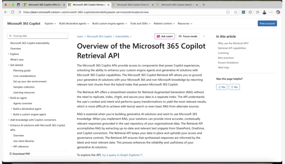285x164 pixels.
Task: Click the thumbs-down No feedback button
Action: pos(234,87)
